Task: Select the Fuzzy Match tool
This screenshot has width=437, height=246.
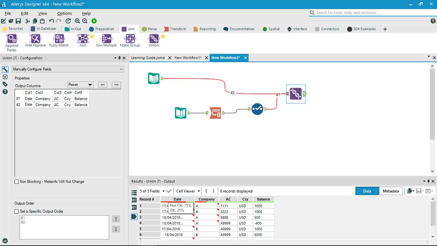Action: (x=59, y=40)
